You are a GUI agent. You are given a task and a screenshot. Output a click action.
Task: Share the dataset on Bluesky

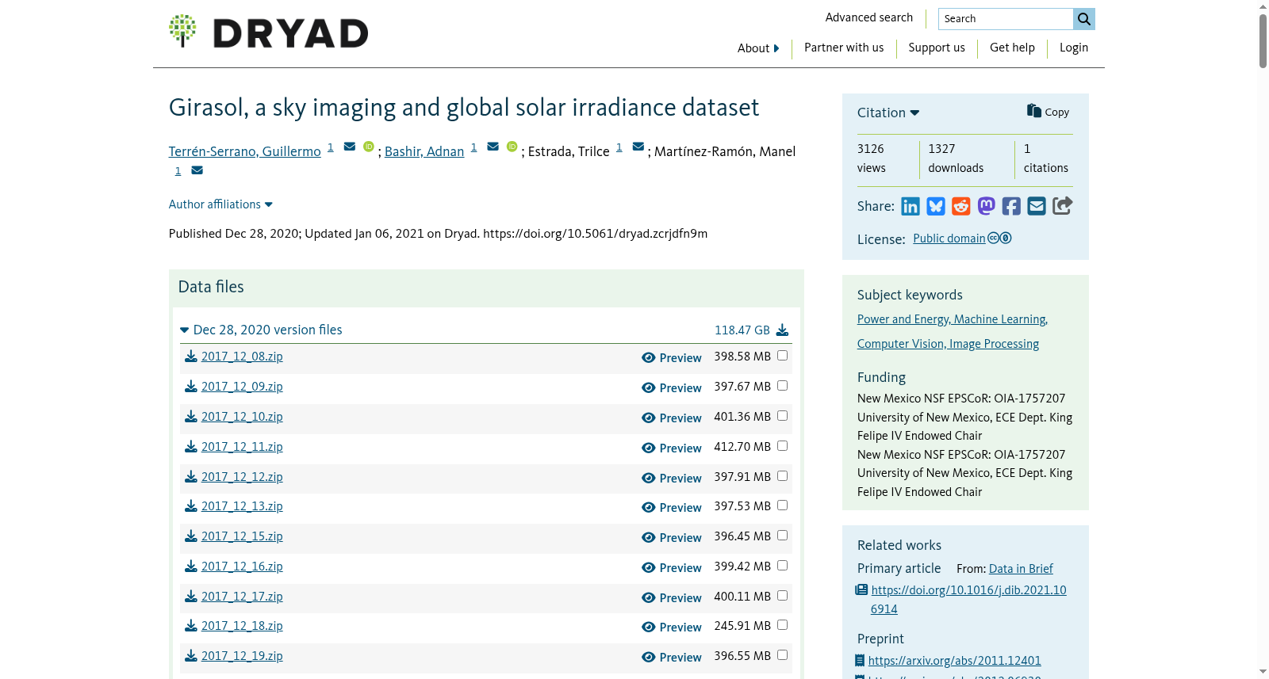(x=936, y=207)
